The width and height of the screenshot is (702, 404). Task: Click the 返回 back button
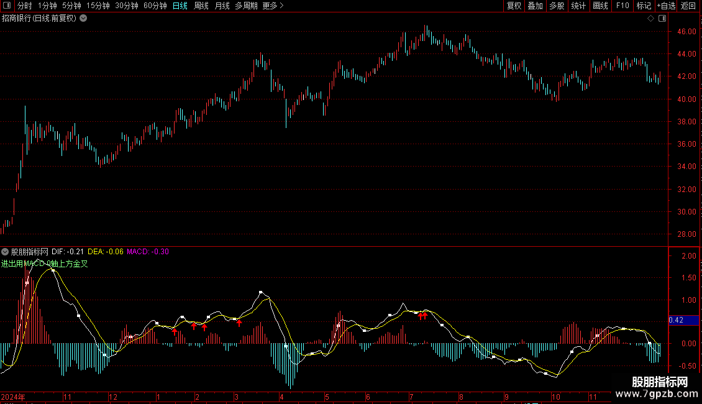click(688, 6)
